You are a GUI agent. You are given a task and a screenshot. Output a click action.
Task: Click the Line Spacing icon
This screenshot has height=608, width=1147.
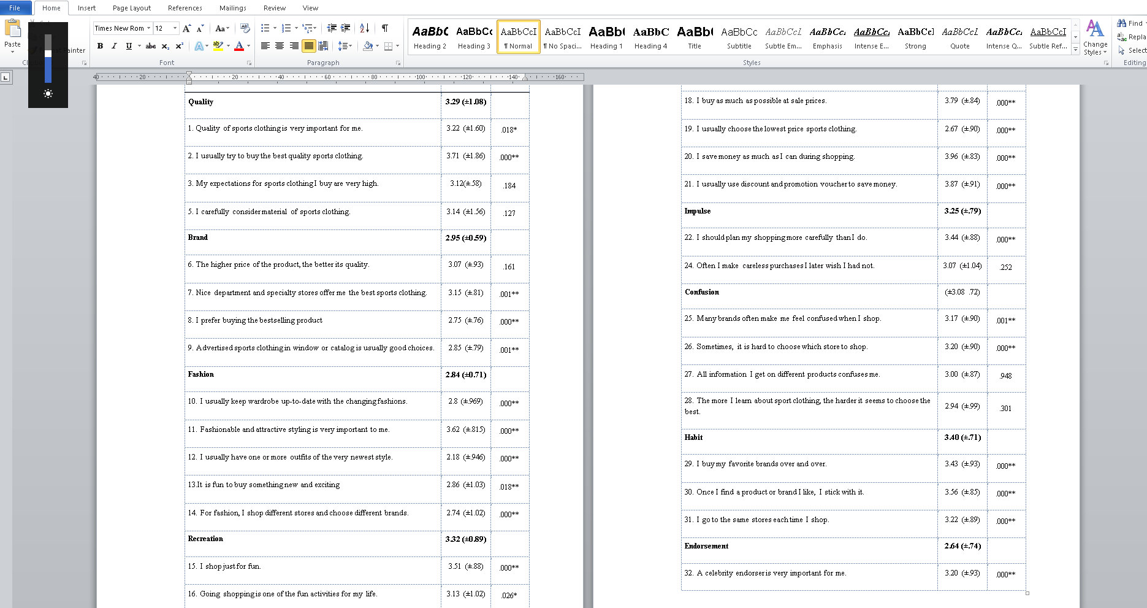[343, 46]
